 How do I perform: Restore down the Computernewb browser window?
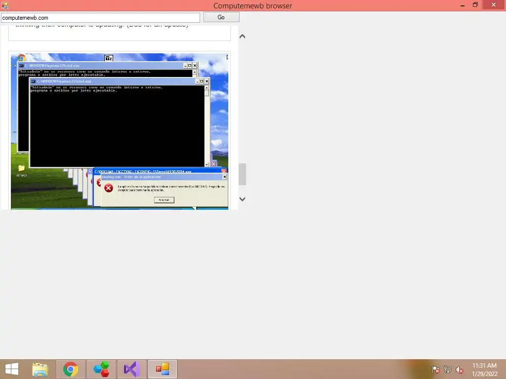point(475,5)
